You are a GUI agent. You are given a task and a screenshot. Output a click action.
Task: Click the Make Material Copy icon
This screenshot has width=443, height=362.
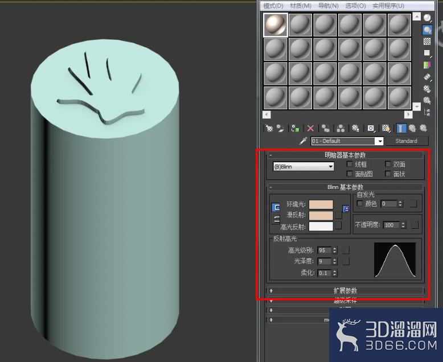click(326, 129)
